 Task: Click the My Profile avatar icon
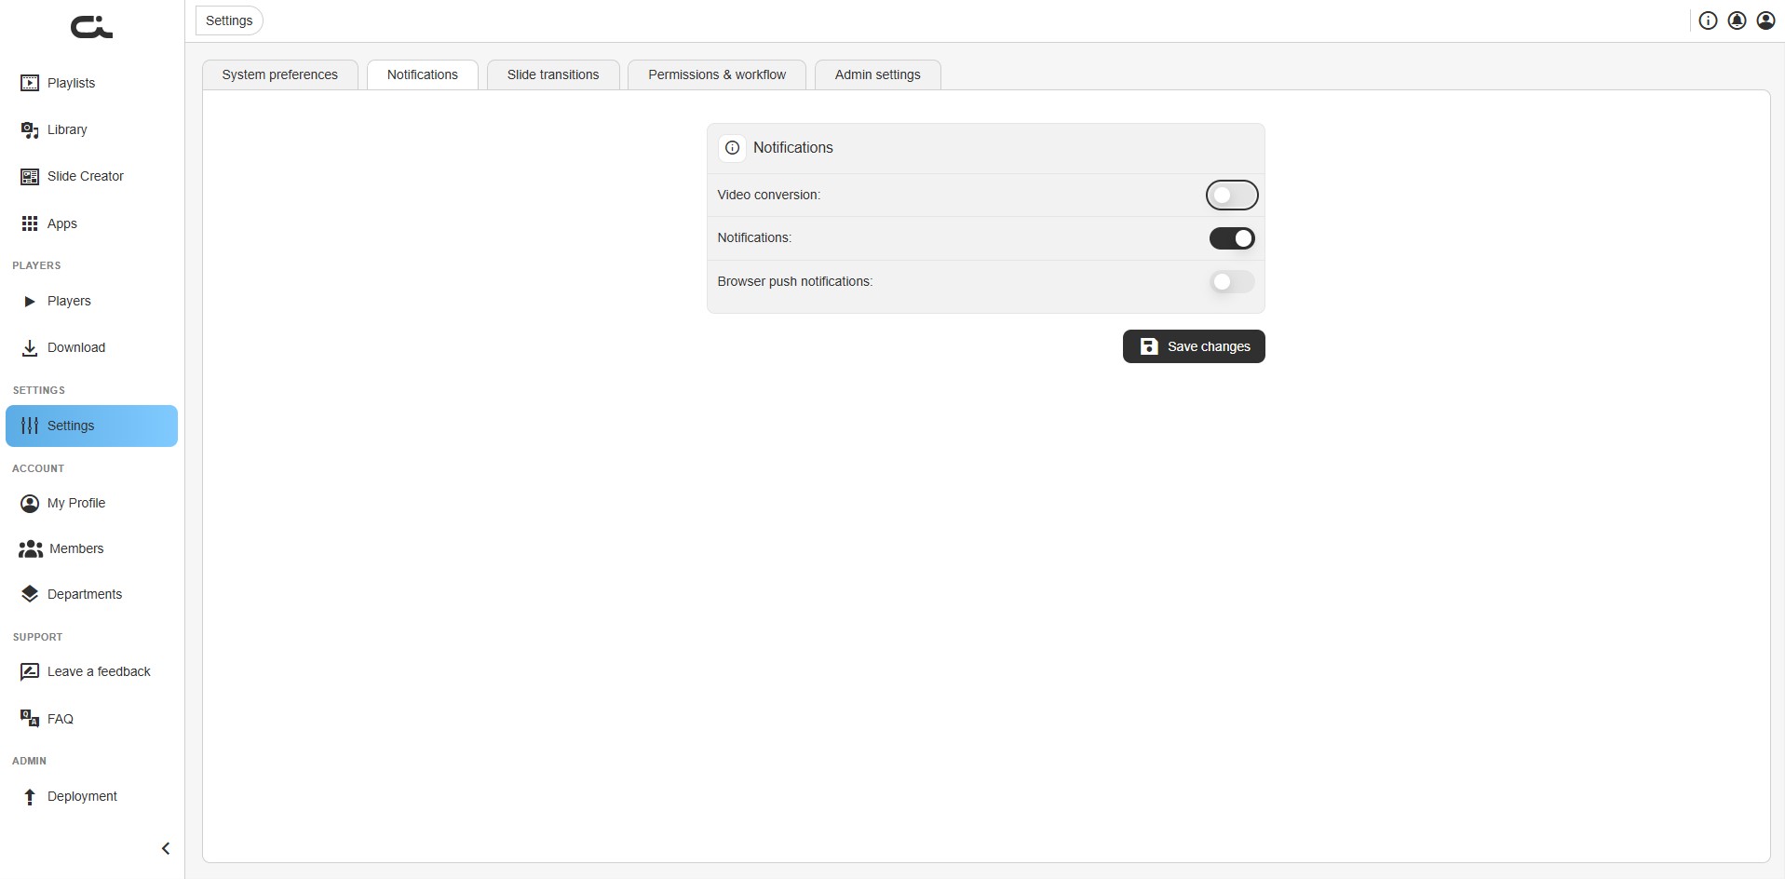30,503
